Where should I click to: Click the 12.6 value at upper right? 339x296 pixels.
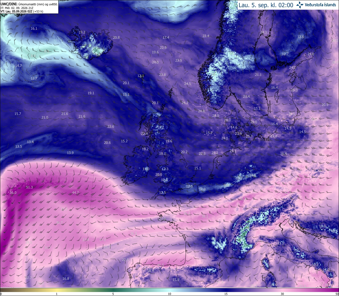coord(301,37)
